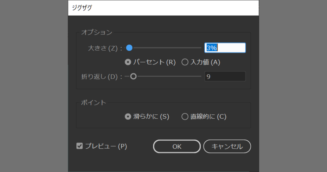
Task: Focus the 大きさ field showing 3%
Action: 225,48
